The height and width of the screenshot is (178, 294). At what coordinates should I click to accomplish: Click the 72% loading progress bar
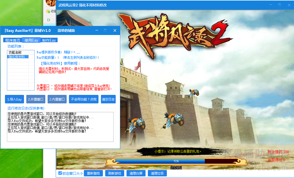(x=176, y=161)
